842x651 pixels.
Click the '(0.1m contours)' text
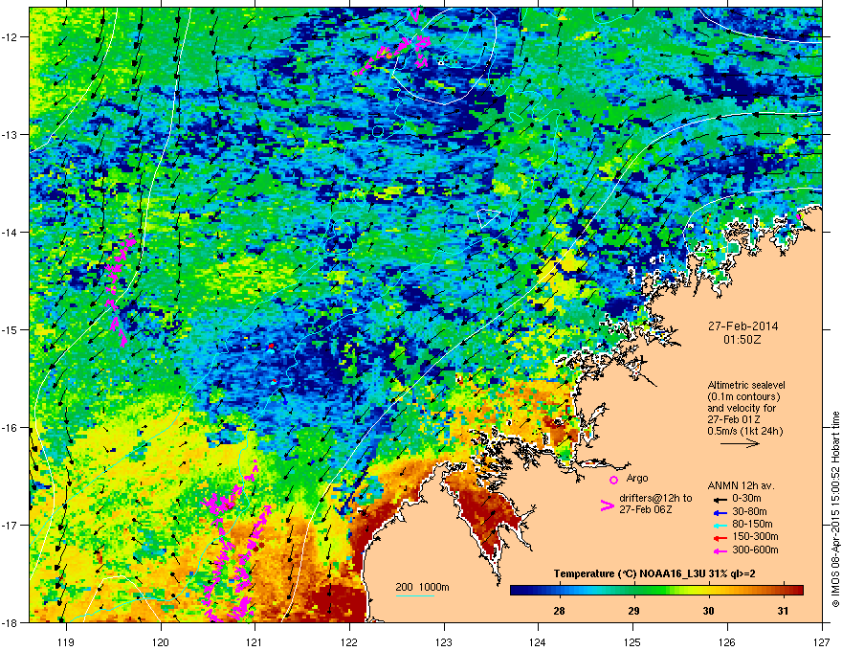pos(743,397)
